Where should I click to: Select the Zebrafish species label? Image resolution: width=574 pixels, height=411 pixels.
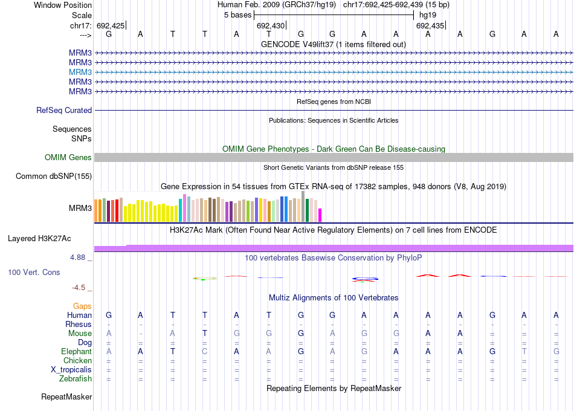(x=76, y=378)
